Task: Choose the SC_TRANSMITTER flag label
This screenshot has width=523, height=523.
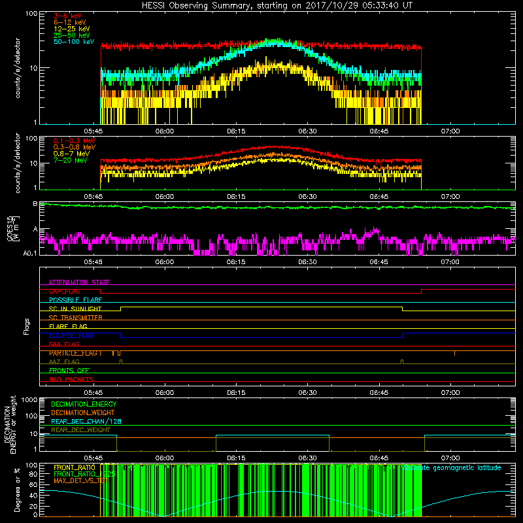Action: [76, 318]
